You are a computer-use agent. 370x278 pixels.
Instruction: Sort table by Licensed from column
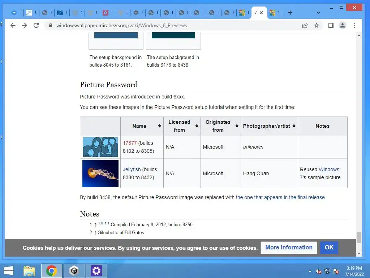pyautogui.click(x=197, y=126)
